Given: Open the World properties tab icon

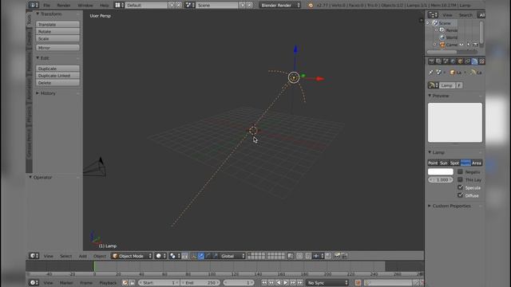Looking at the screenshot, I should pos(453,61).
